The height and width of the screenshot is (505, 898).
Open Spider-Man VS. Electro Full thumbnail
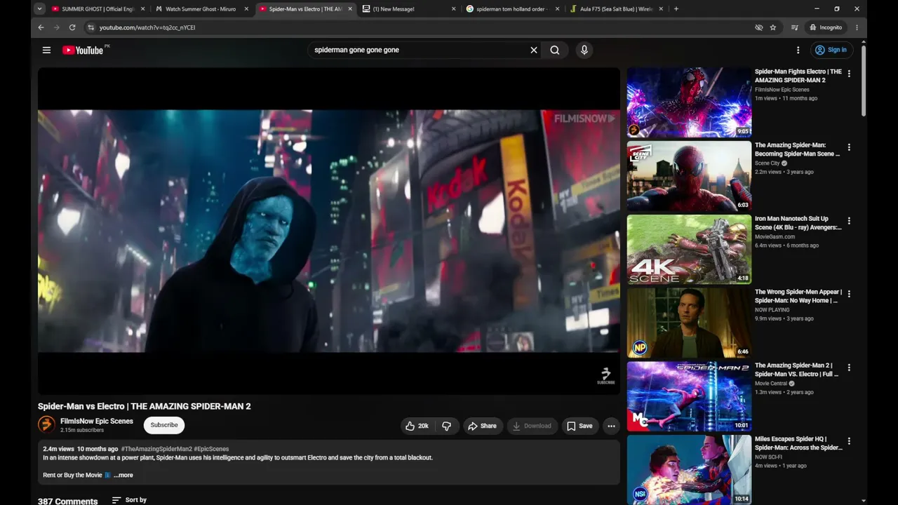[689, 397]
